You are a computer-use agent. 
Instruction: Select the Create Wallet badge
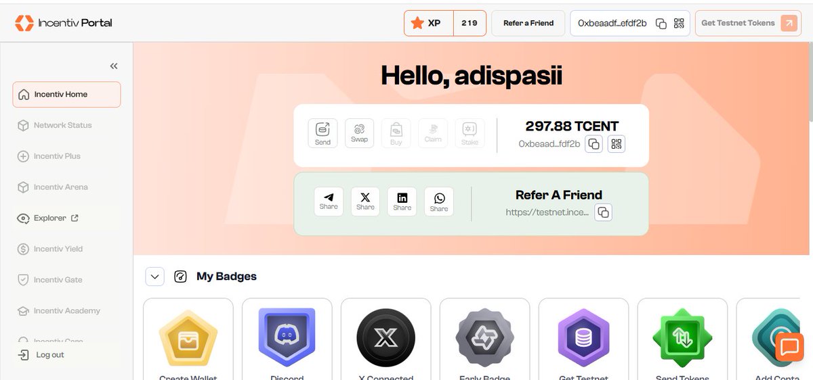click(188, 339)
